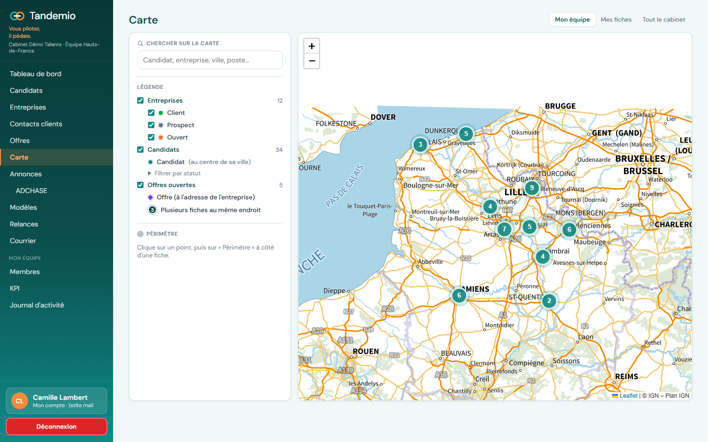Go to Relances in the sidebar

pos(57,224)
